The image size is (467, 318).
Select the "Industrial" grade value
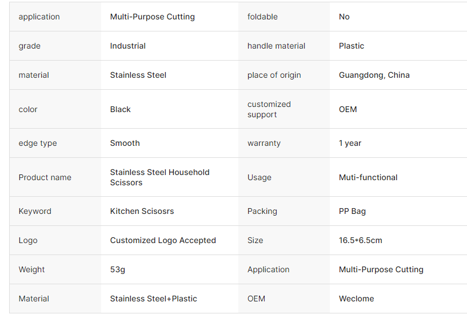[127, 46]
